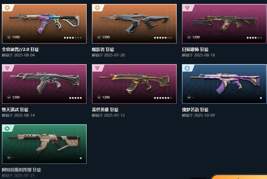Click the pink triangle tier badge on 盖世英雄 狂徒
This screenshot has height=179, width=267.
tap(97, 68)
